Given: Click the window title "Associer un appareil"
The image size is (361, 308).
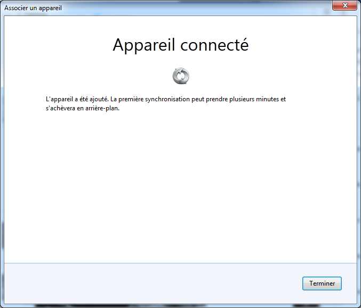Looking at the screenshot, I should click(33, 8).
